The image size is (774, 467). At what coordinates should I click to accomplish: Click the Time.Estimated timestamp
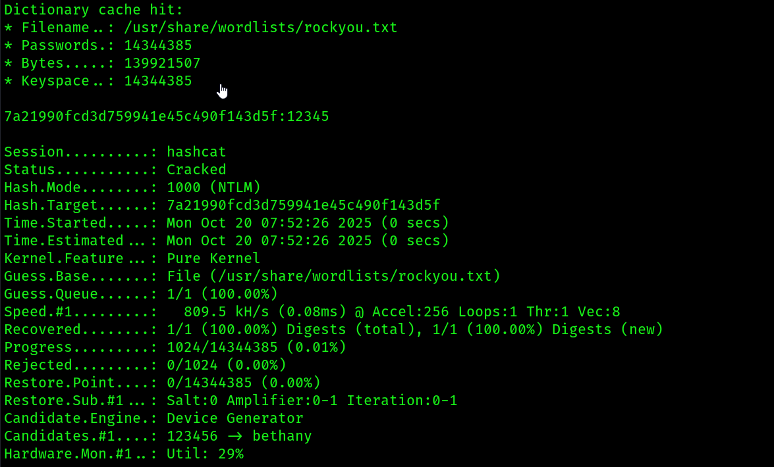(x=308, y=241)
